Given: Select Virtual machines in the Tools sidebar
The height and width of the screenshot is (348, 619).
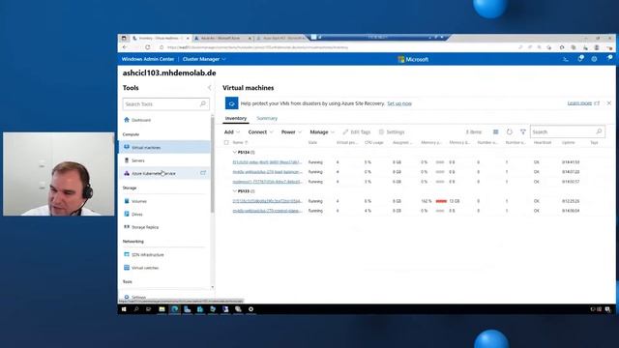Looking at the screenshot, I should tap(165, 147).
